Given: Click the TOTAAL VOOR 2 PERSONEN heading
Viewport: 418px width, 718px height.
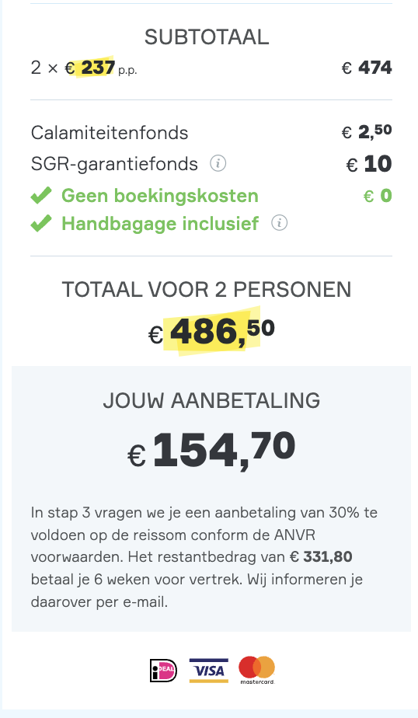Looking at the screenshot, I should click(x=207, y=290).
